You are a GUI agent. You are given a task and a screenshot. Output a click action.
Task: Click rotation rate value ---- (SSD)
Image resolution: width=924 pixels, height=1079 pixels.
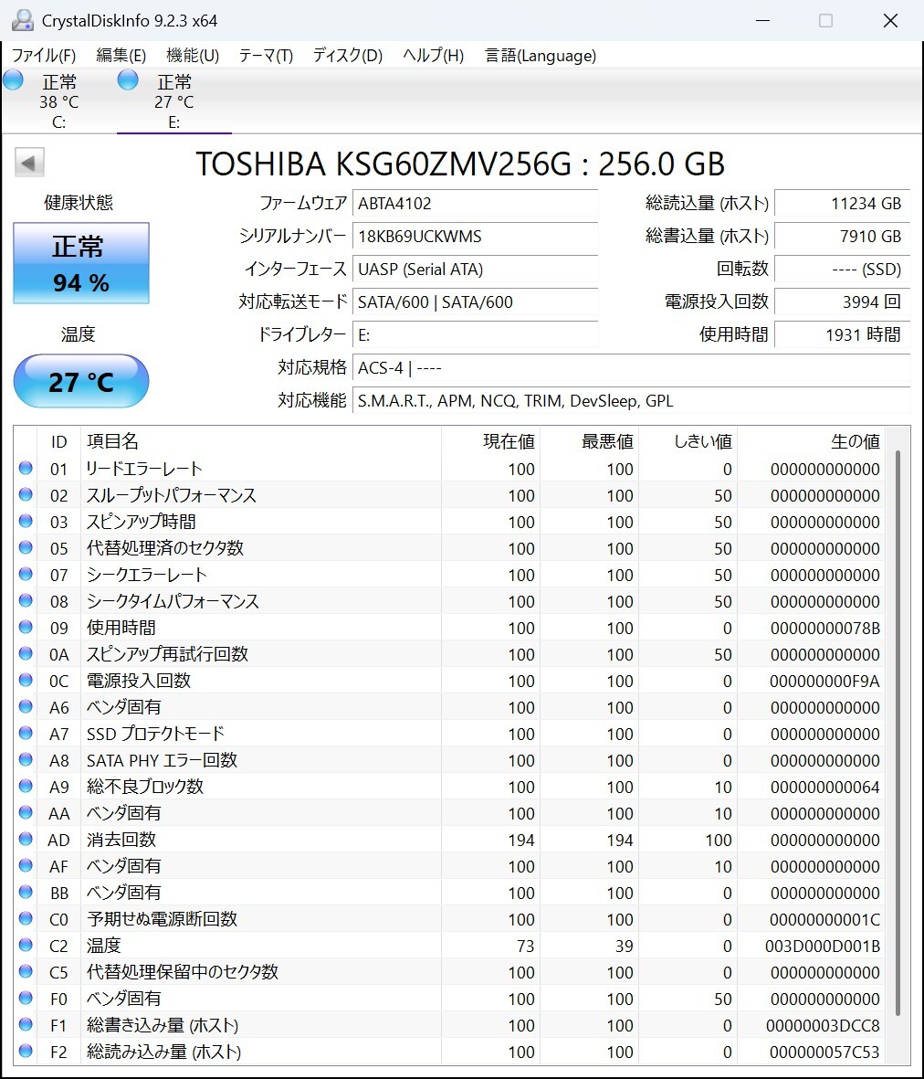842,269
